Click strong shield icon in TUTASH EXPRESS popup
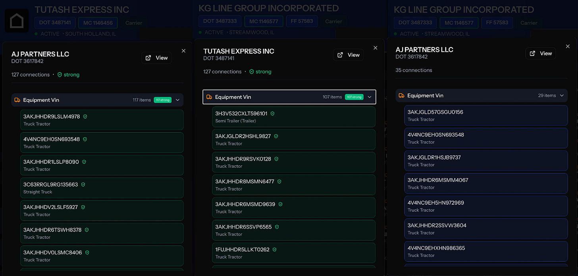This screenshot has height=276, width=578. 251,72
